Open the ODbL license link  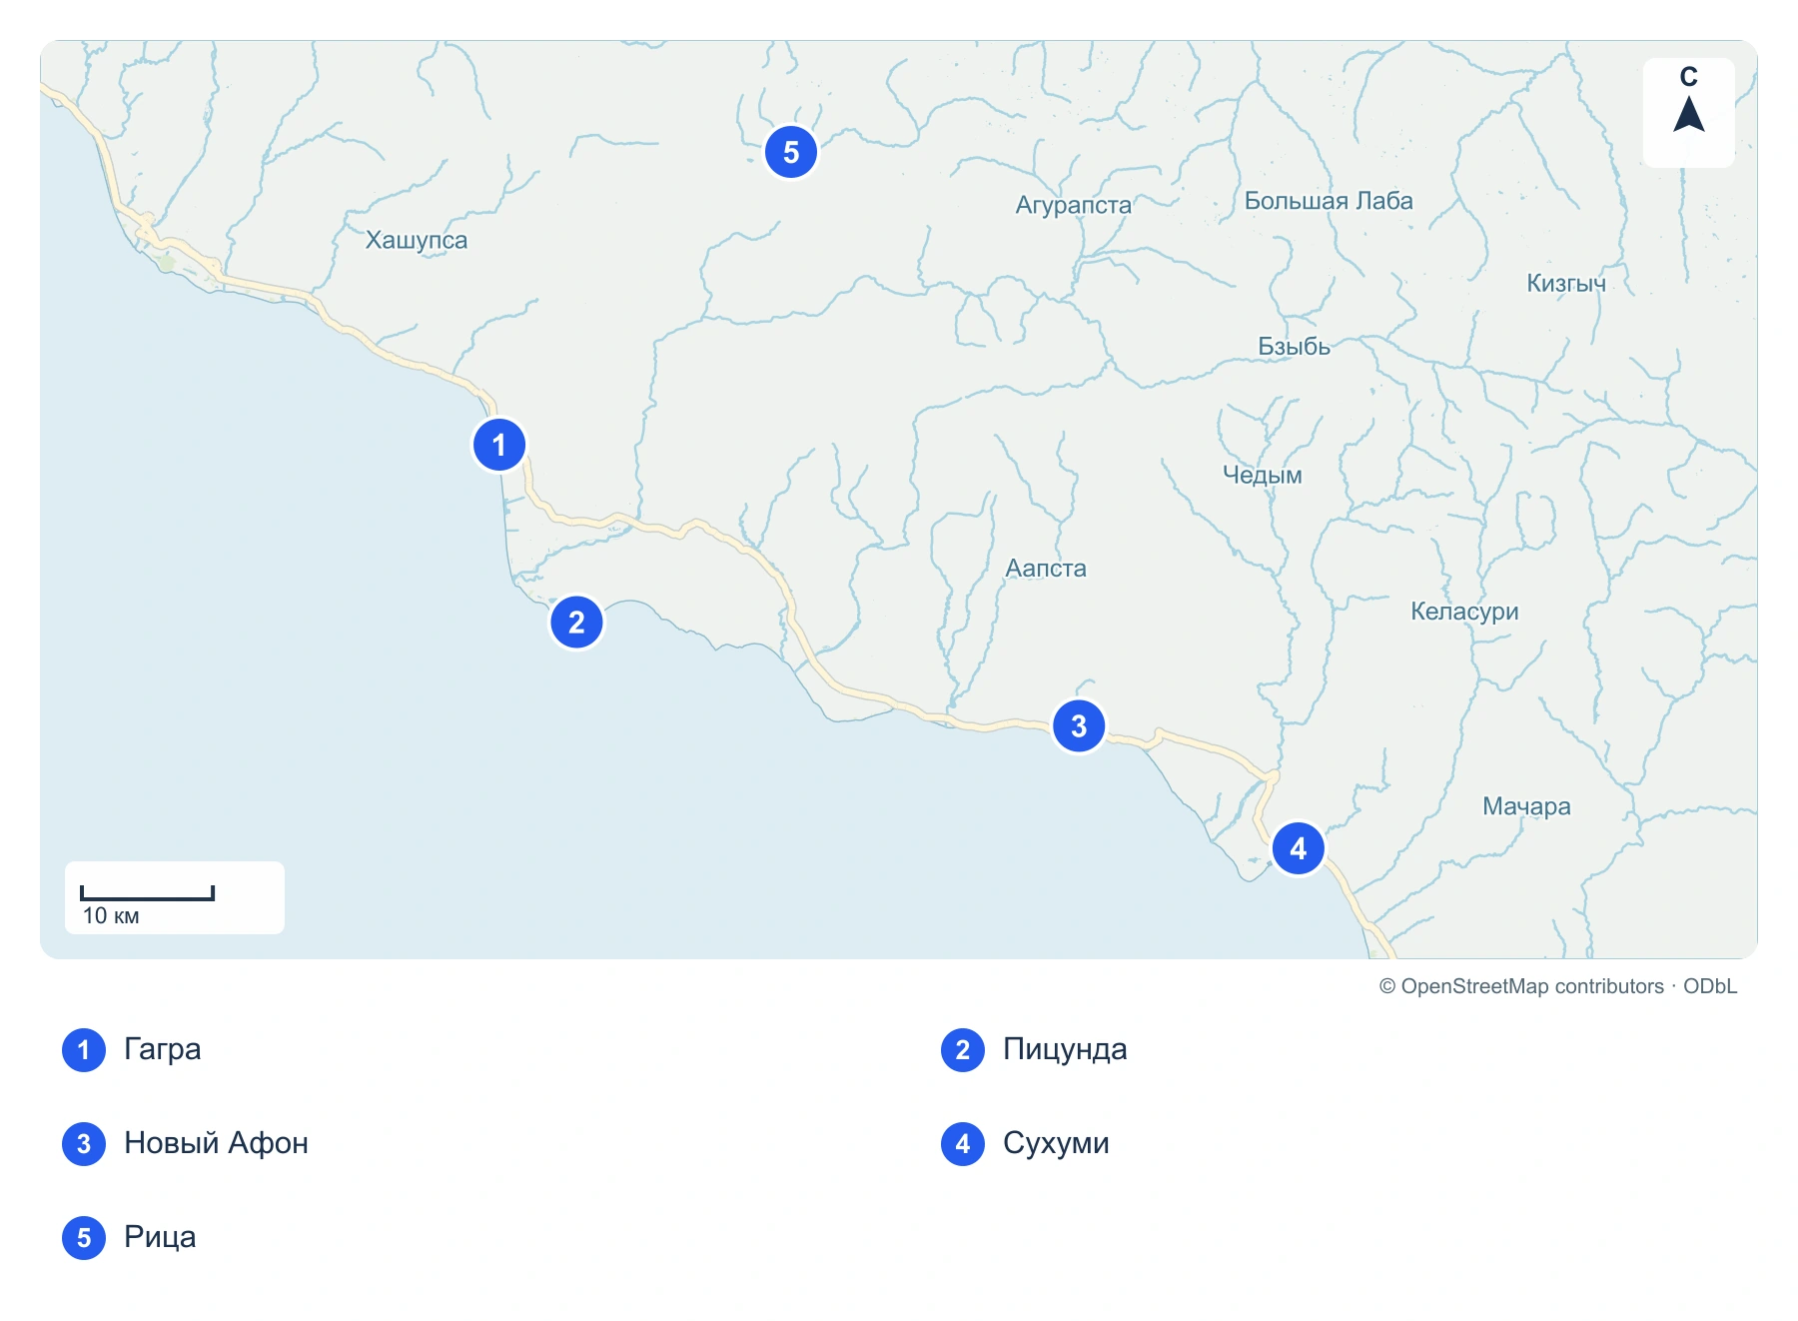pos(1710,986)
